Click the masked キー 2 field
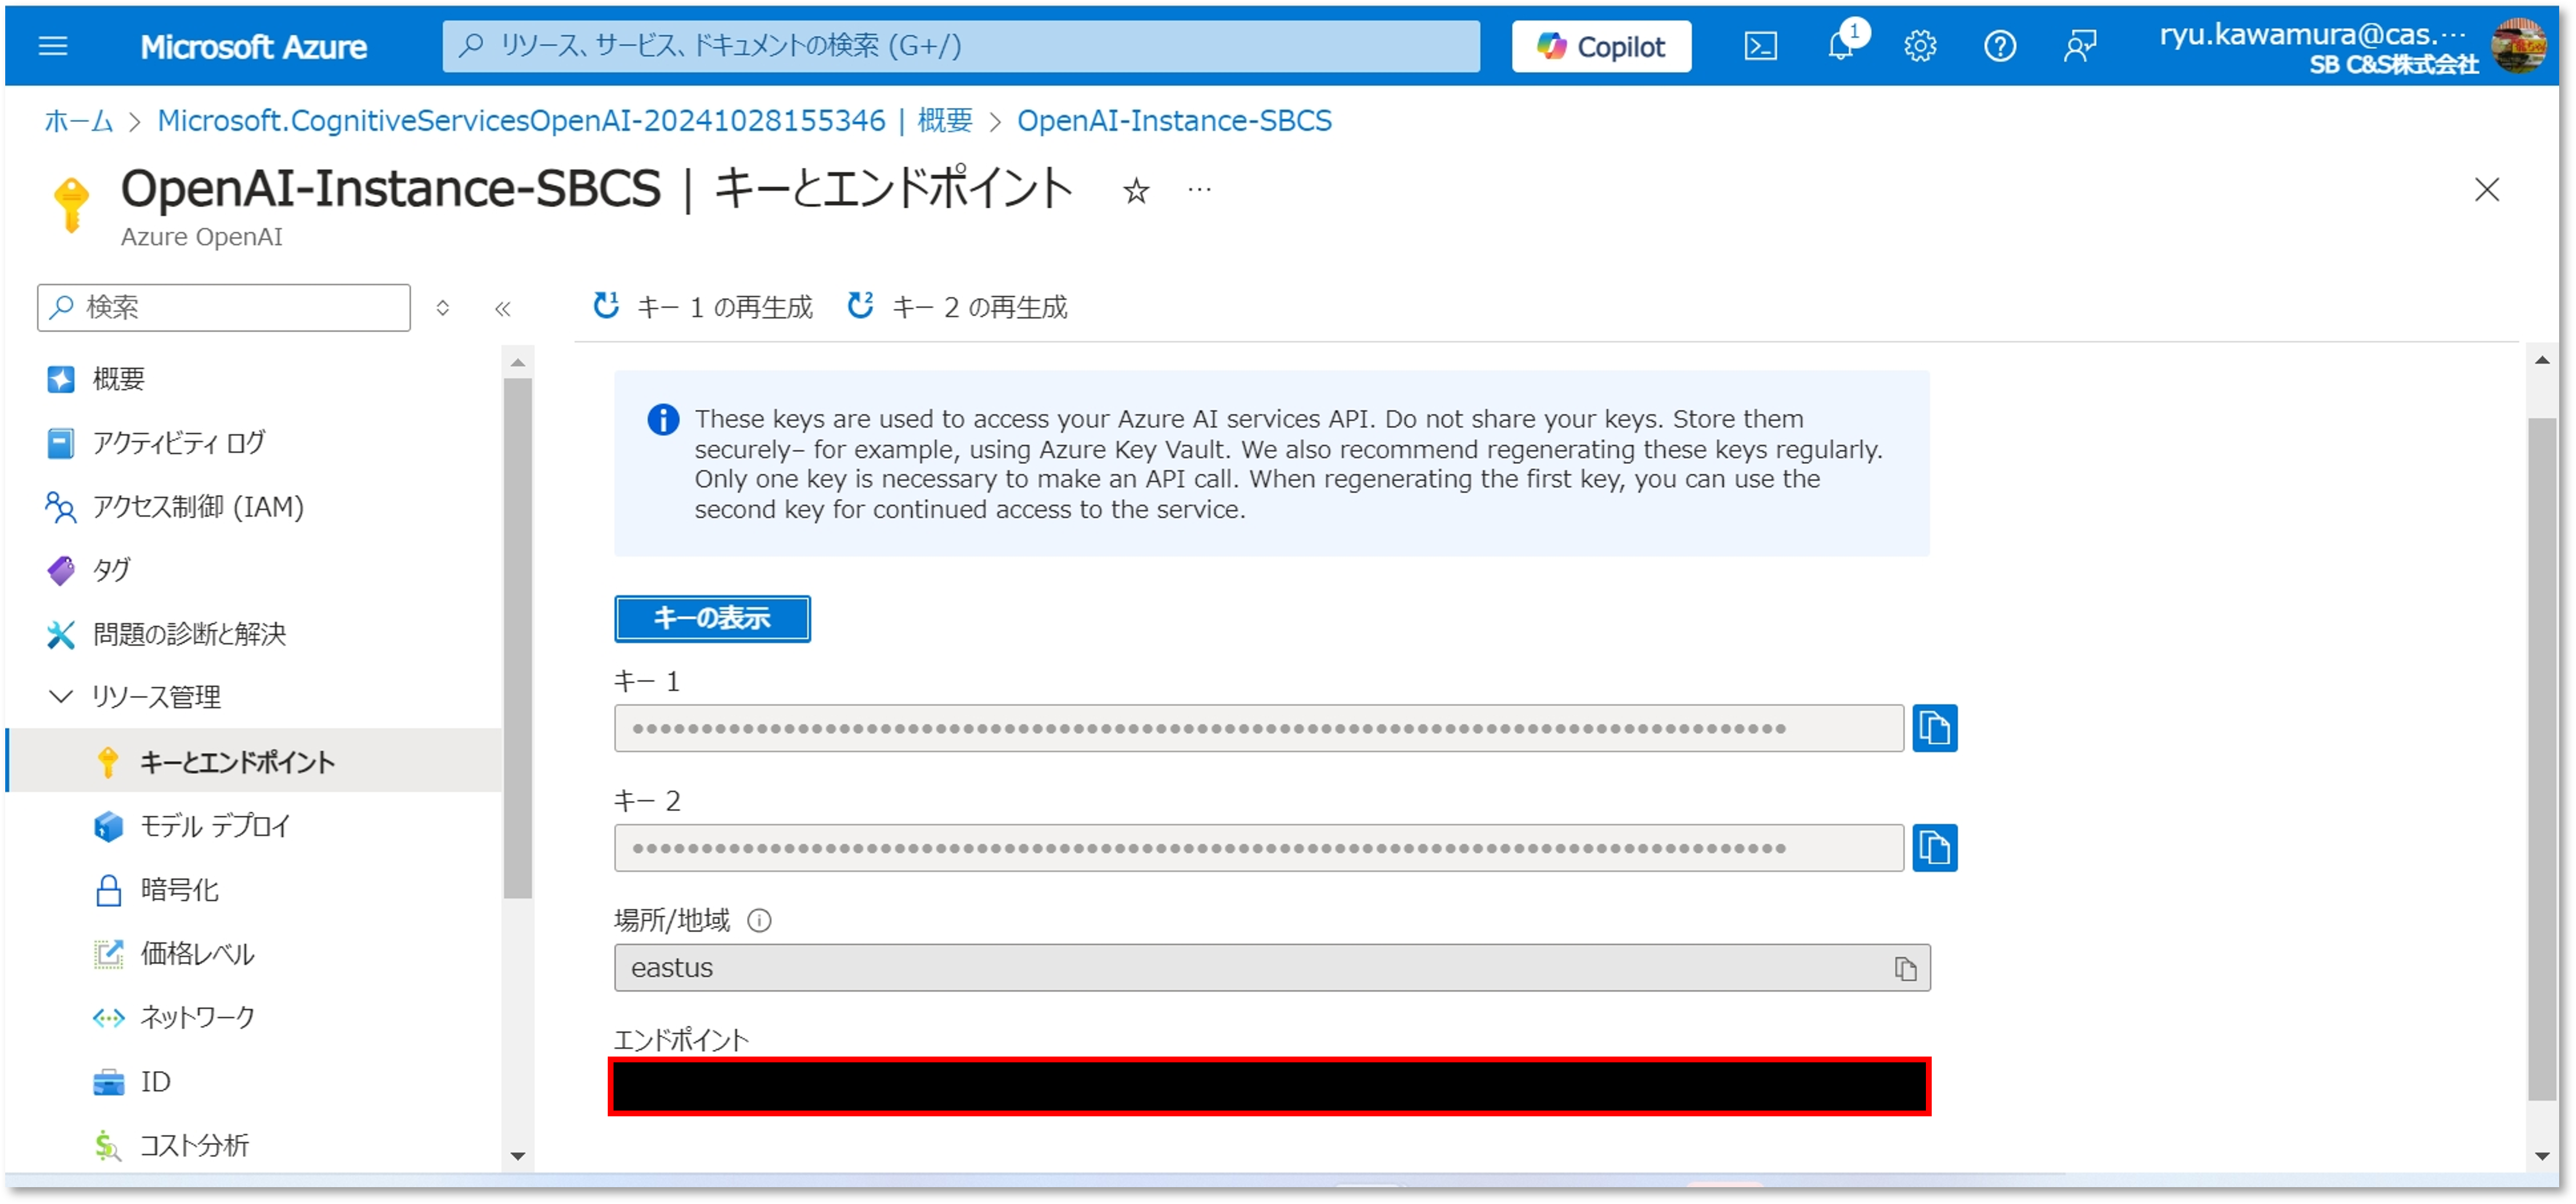2576x1204 pixels. pyautogui.click(x=1258, y=848)
